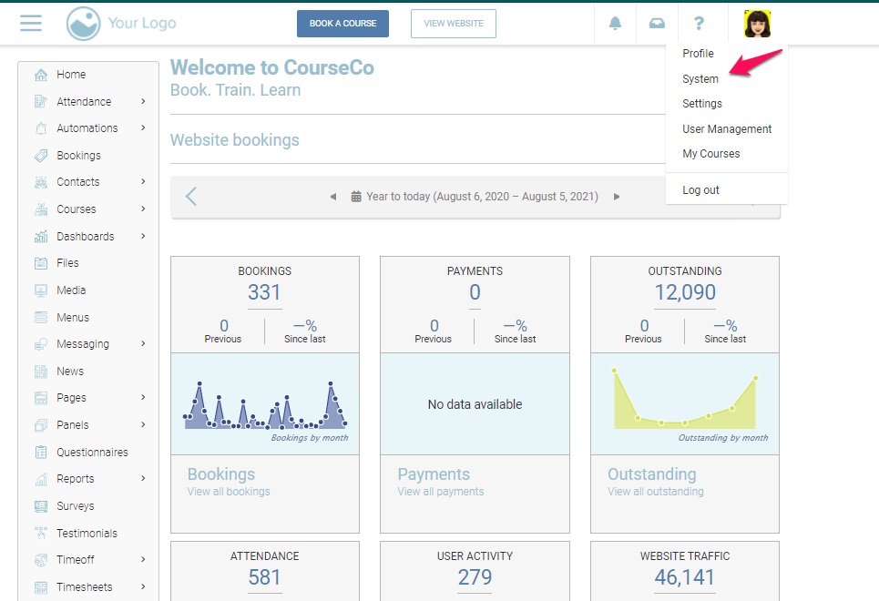Open User Management from the dropdown
The height and width of the screenshot is (601, 879).
point(727,129)
